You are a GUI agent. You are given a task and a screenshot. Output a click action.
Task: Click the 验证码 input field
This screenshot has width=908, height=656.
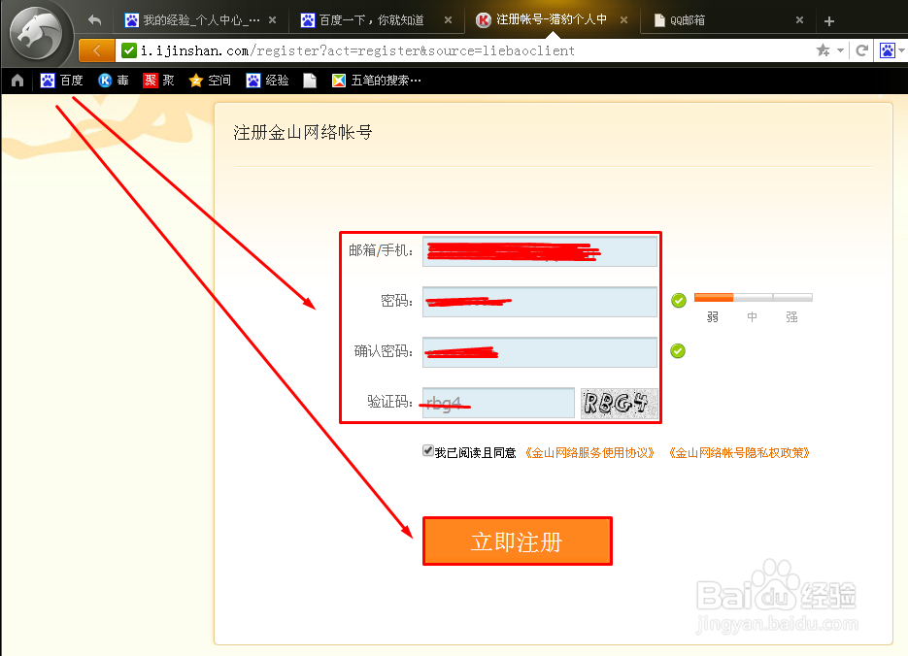coord(498,403)
